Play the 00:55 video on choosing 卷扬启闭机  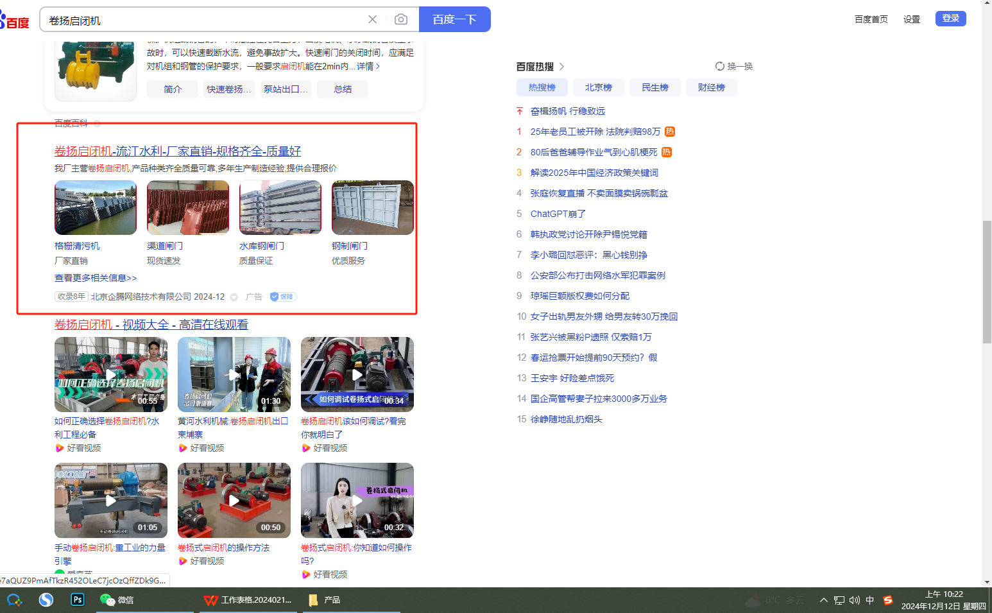pos(111,374)
